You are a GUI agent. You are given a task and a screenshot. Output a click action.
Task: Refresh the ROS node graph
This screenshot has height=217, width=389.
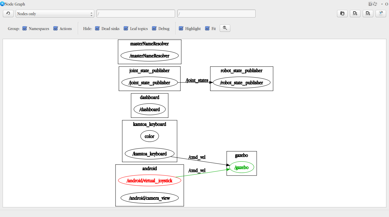[8, 13]
